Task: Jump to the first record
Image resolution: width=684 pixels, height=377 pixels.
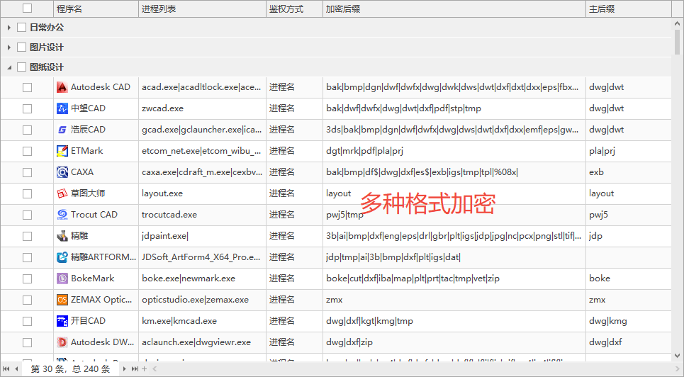Action: 6,369
